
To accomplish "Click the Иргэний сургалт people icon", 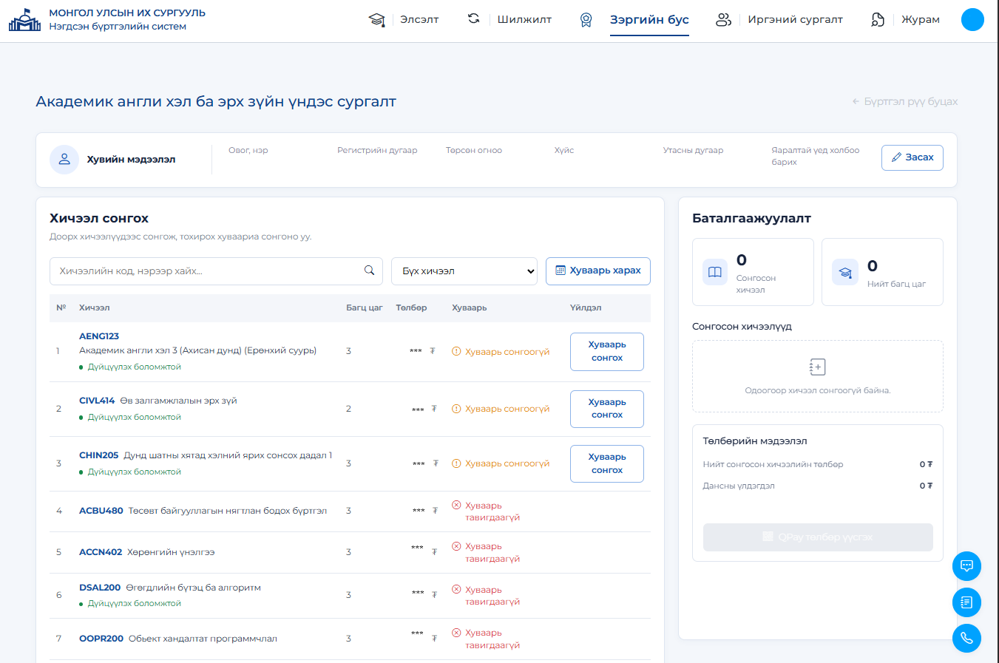I will pos(723,20).
